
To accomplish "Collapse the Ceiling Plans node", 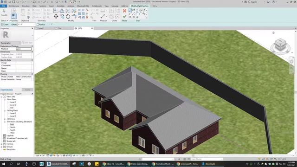I will [5, 110].
